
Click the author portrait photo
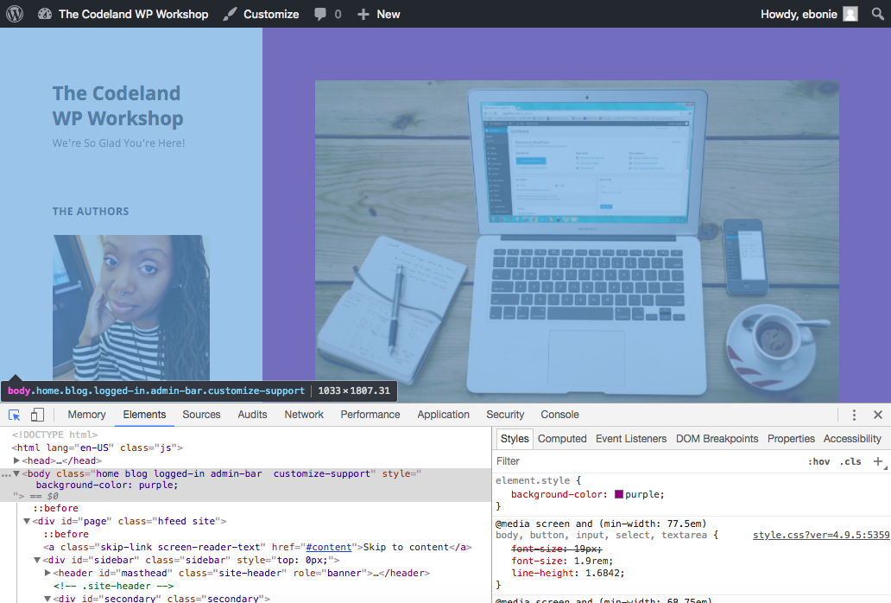(131, 308)
